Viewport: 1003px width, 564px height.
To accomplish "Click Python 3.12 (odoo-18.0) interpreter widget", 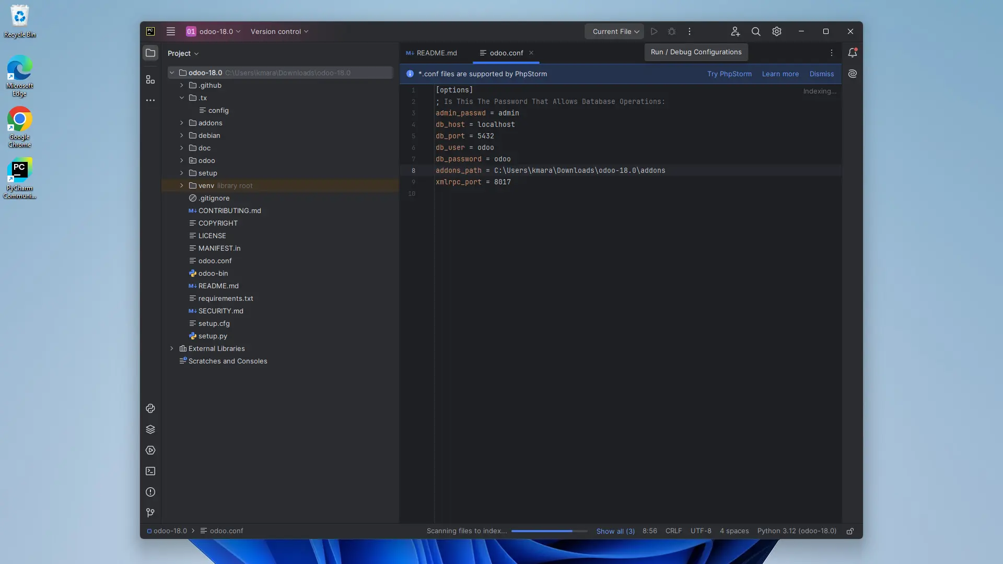I will 797,531.
